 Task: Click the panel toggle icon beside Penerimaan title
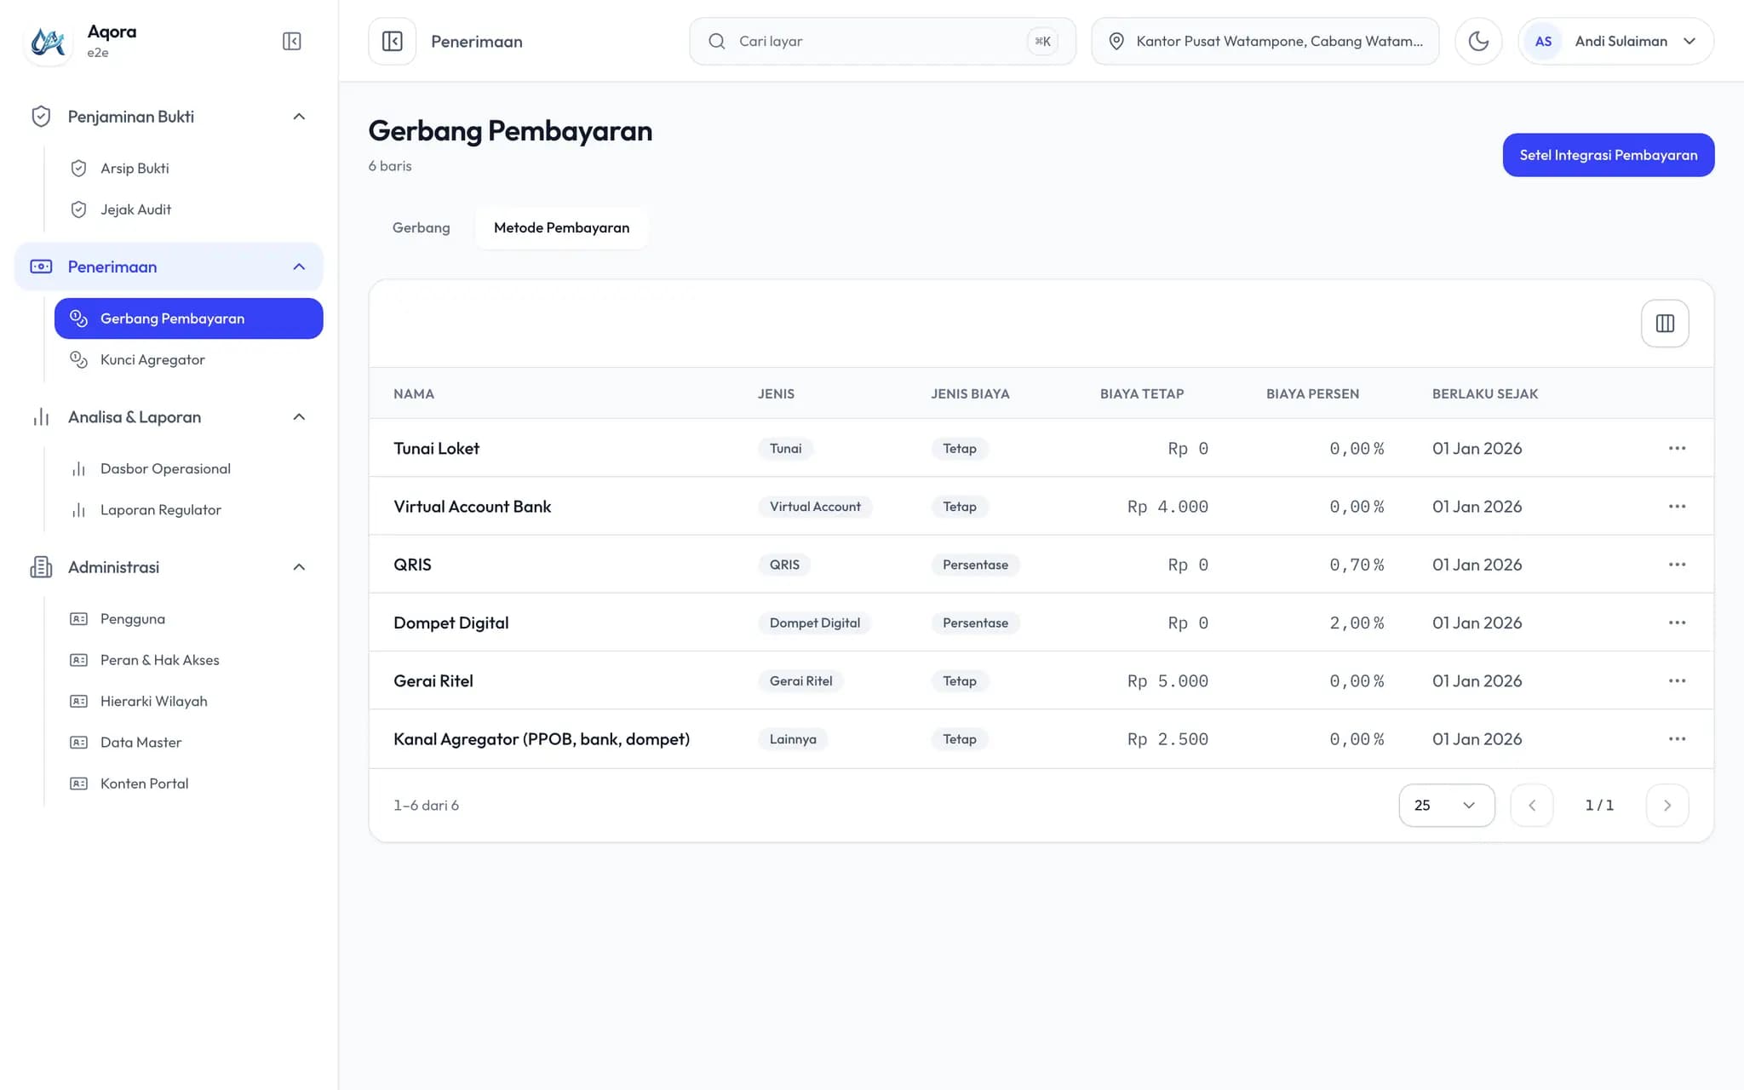393,41
